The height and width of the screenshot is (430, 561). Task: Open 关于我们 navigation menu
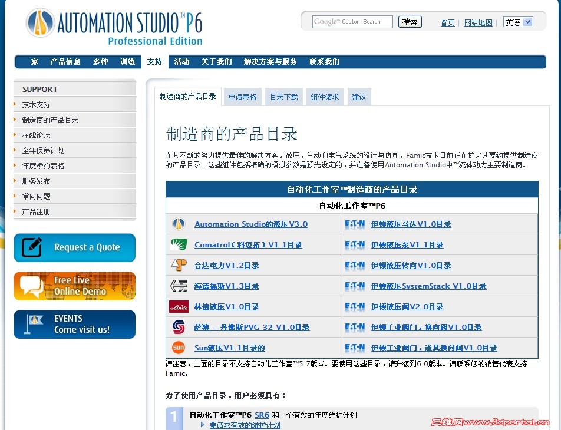[x=216, y=61]
